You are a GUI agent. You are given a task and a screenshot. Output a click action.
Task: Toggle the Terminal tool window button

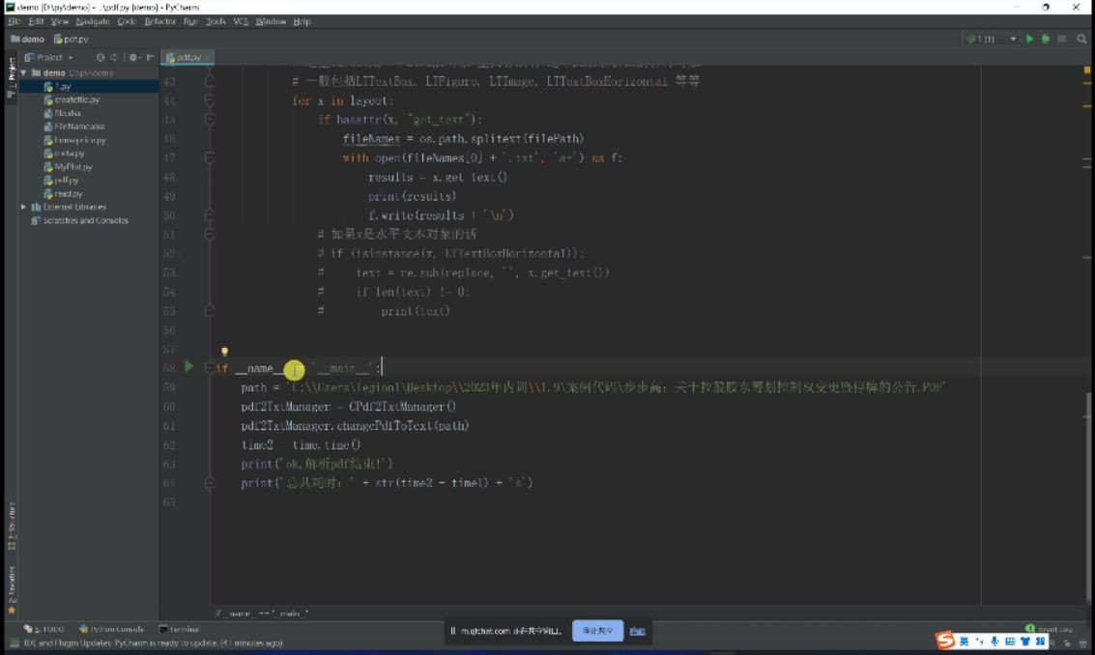click(180, 629)
